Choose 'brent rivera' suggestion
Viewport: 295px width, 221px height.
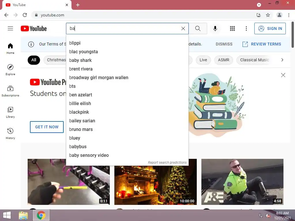(127, 69)
